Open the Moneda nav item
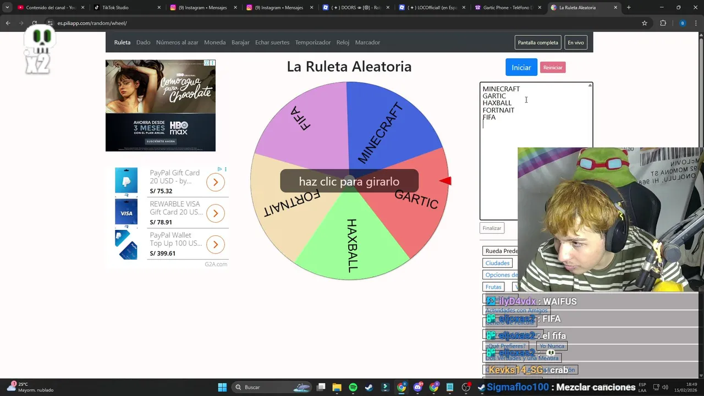The image size is (704, 396). point(215,42)
